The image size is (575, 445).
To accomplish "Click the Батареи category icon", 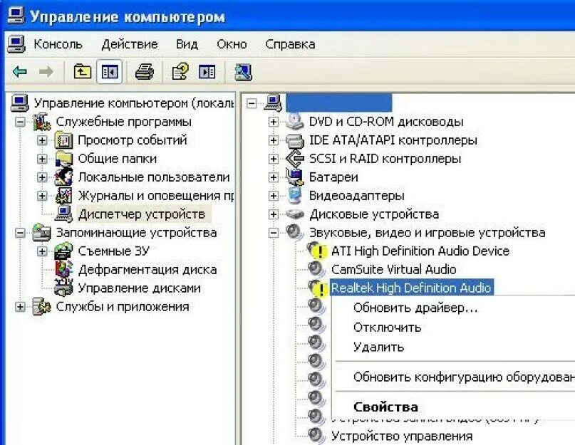I will point(294,177).
